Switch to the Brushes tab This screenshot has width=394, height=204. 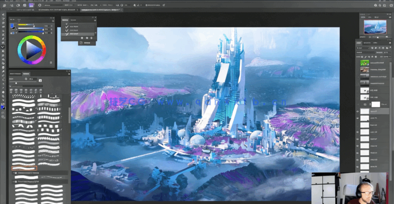tap(26, 74)
